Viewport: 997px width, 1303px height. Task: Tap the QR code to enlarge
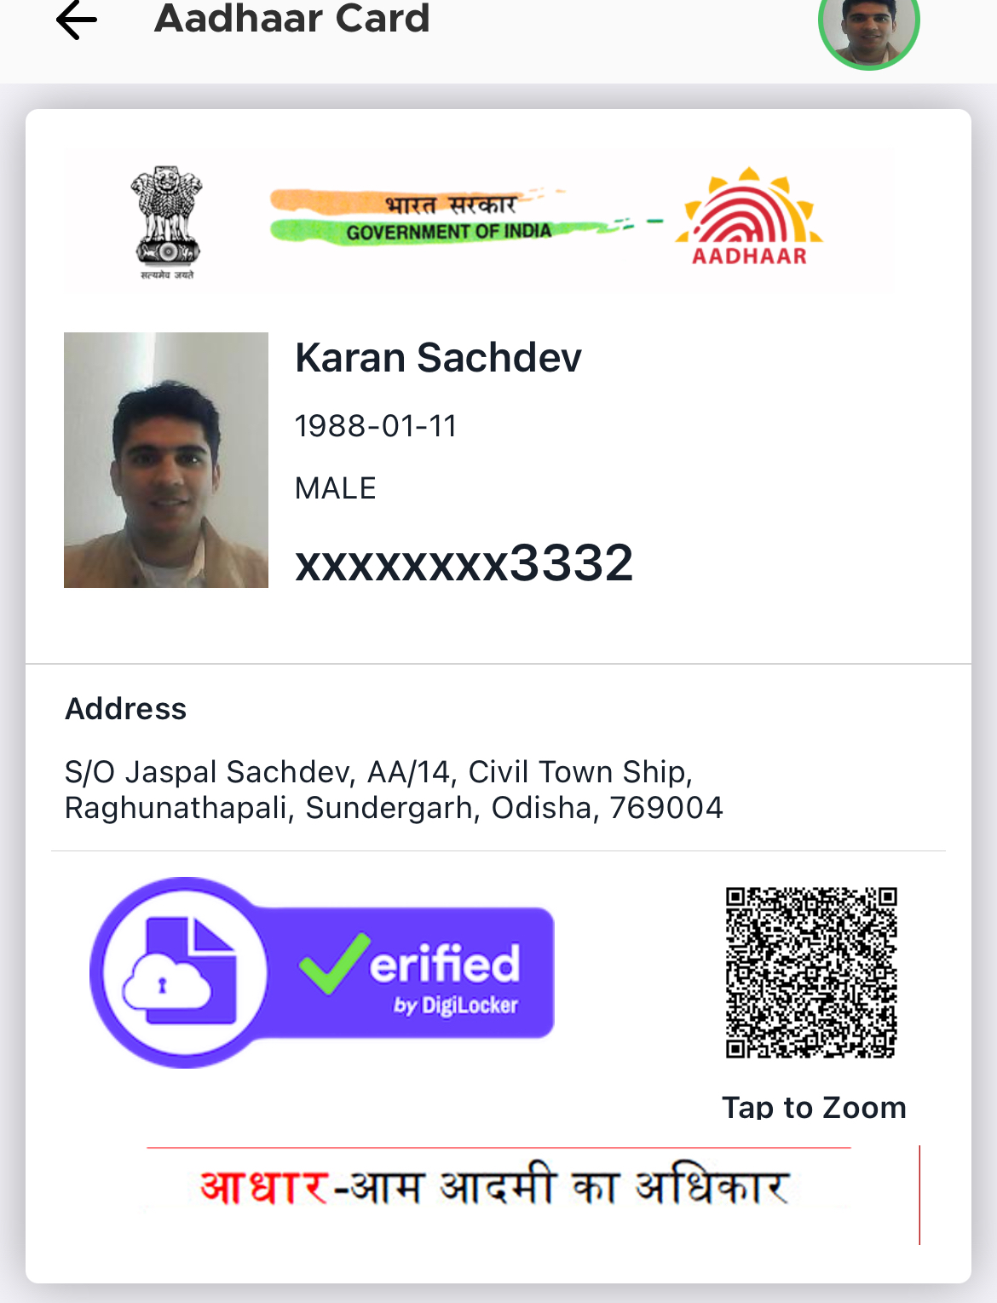811,972
